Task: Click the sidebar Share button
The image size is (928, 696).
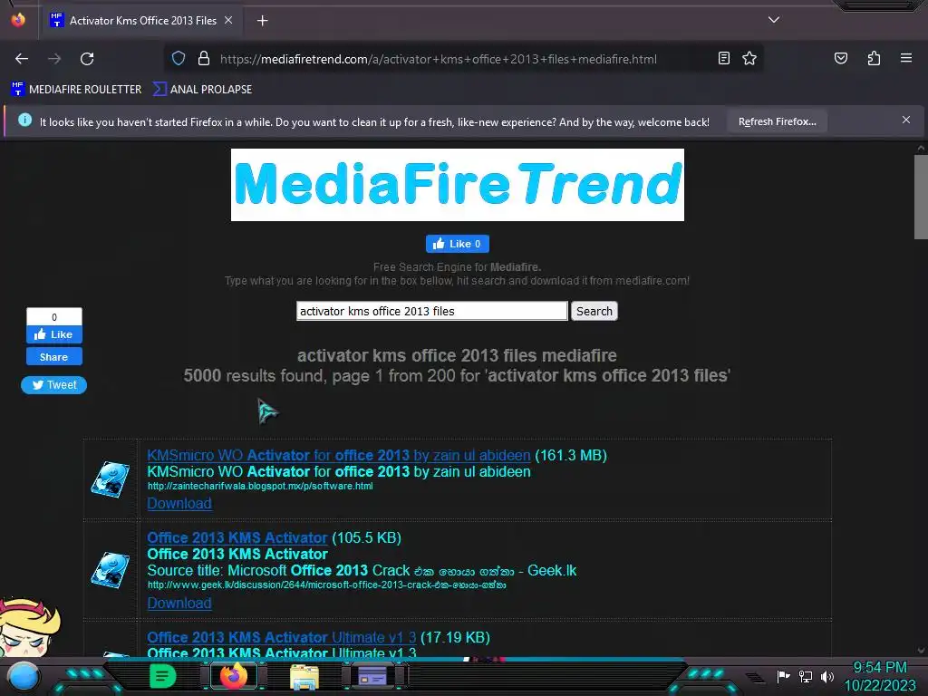Action: tap(53, 357)
